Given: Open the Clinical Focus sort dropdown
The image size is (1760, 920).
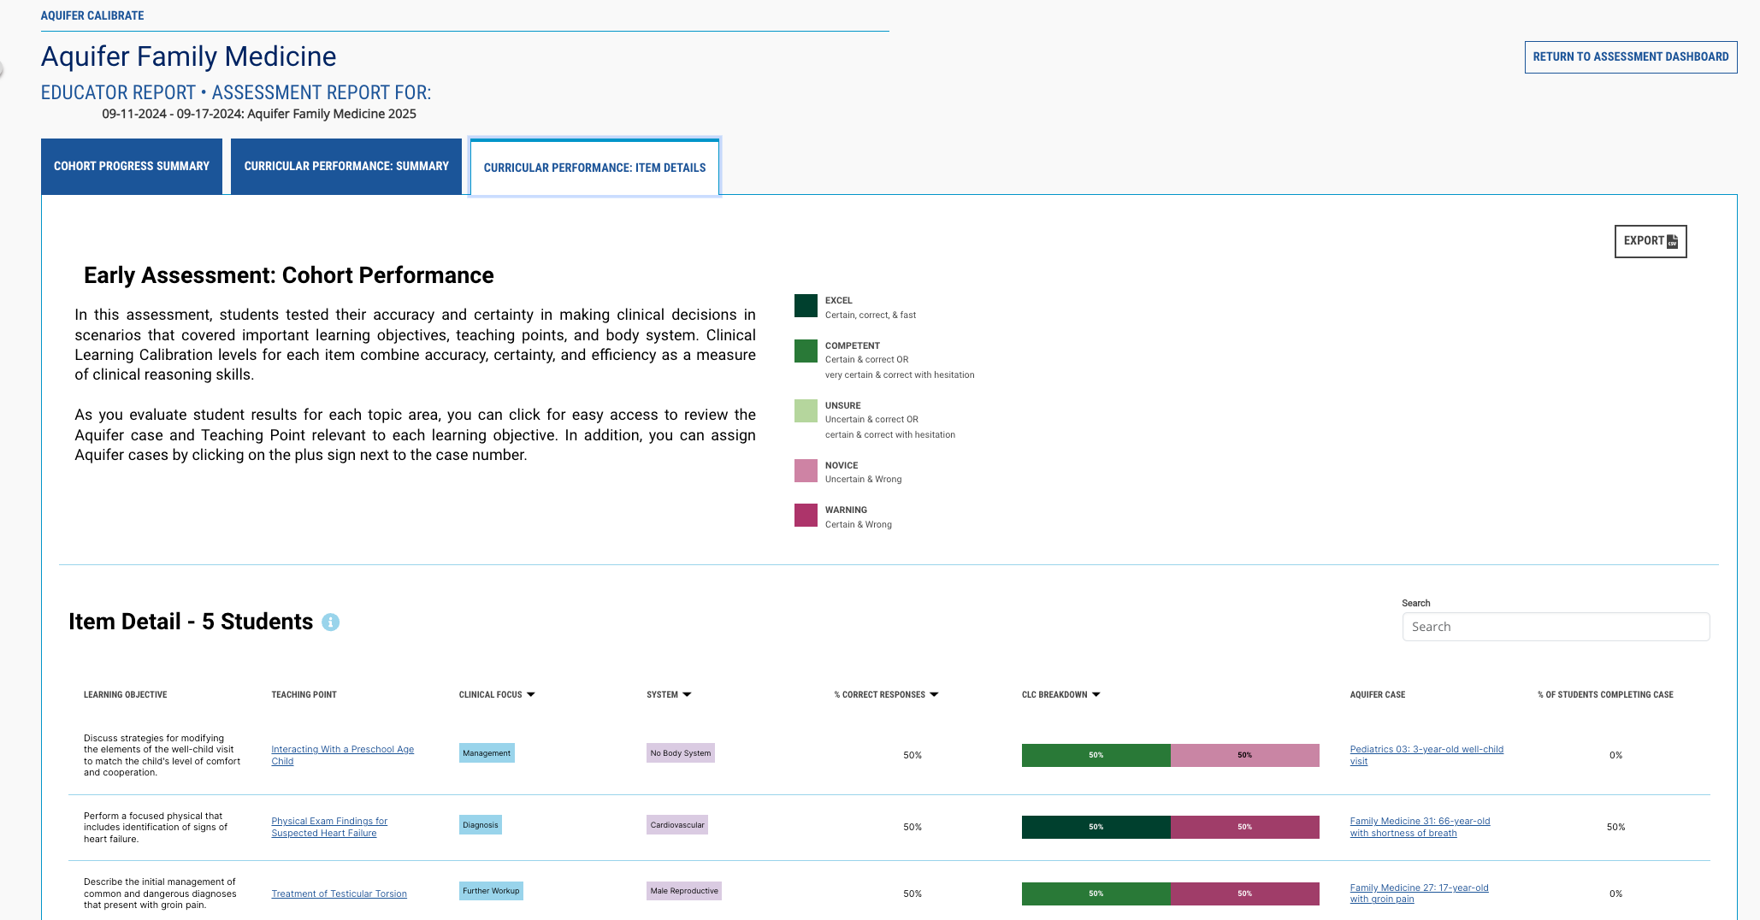Looking at the screenshot, I should click(x=532, y=694).
